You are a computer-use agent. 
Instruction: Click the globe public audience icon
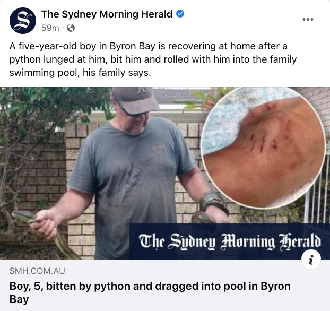71,28
